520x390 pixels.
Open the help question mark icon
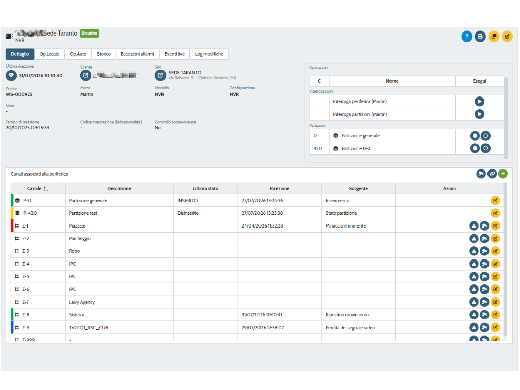click(466, 37)
